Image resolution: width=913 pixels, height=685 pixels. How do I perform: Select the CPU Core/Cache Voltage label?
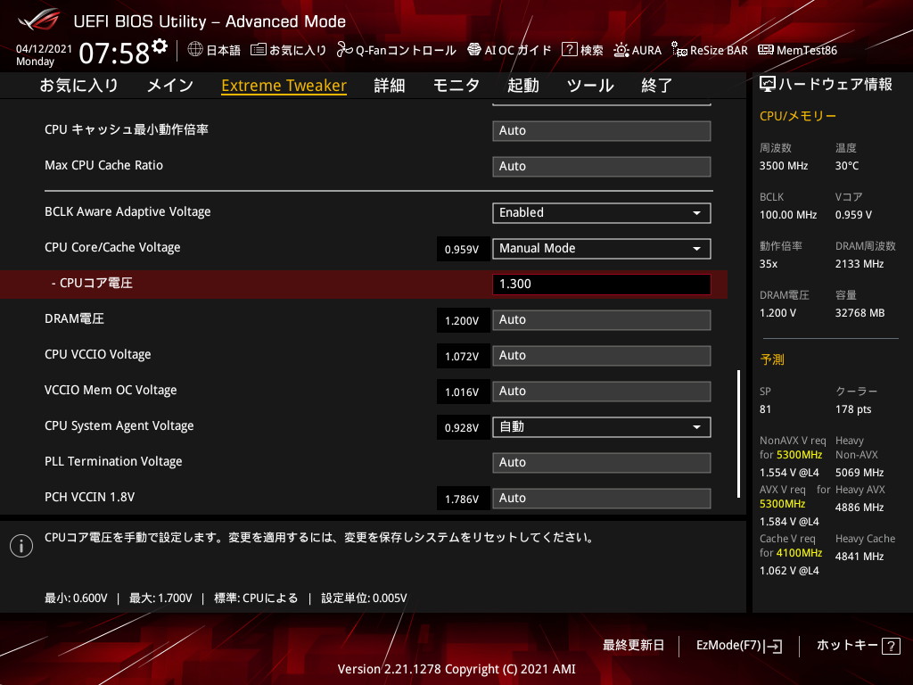112,247
